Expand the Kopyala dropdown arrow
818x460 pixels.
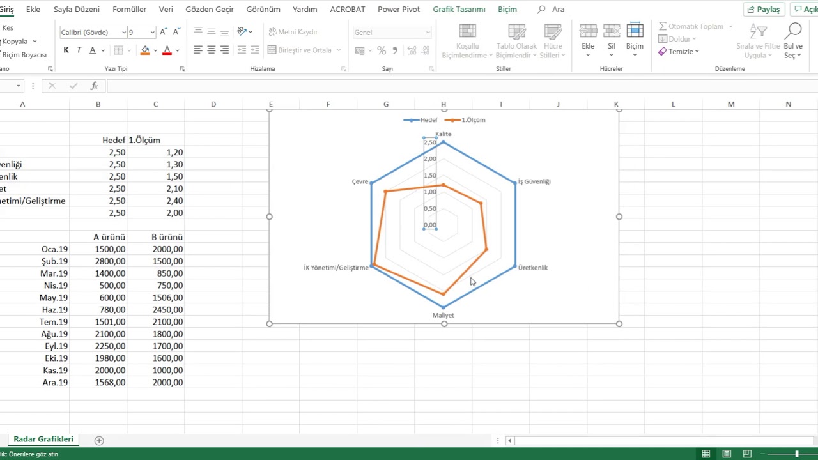(x=34, y=42)
